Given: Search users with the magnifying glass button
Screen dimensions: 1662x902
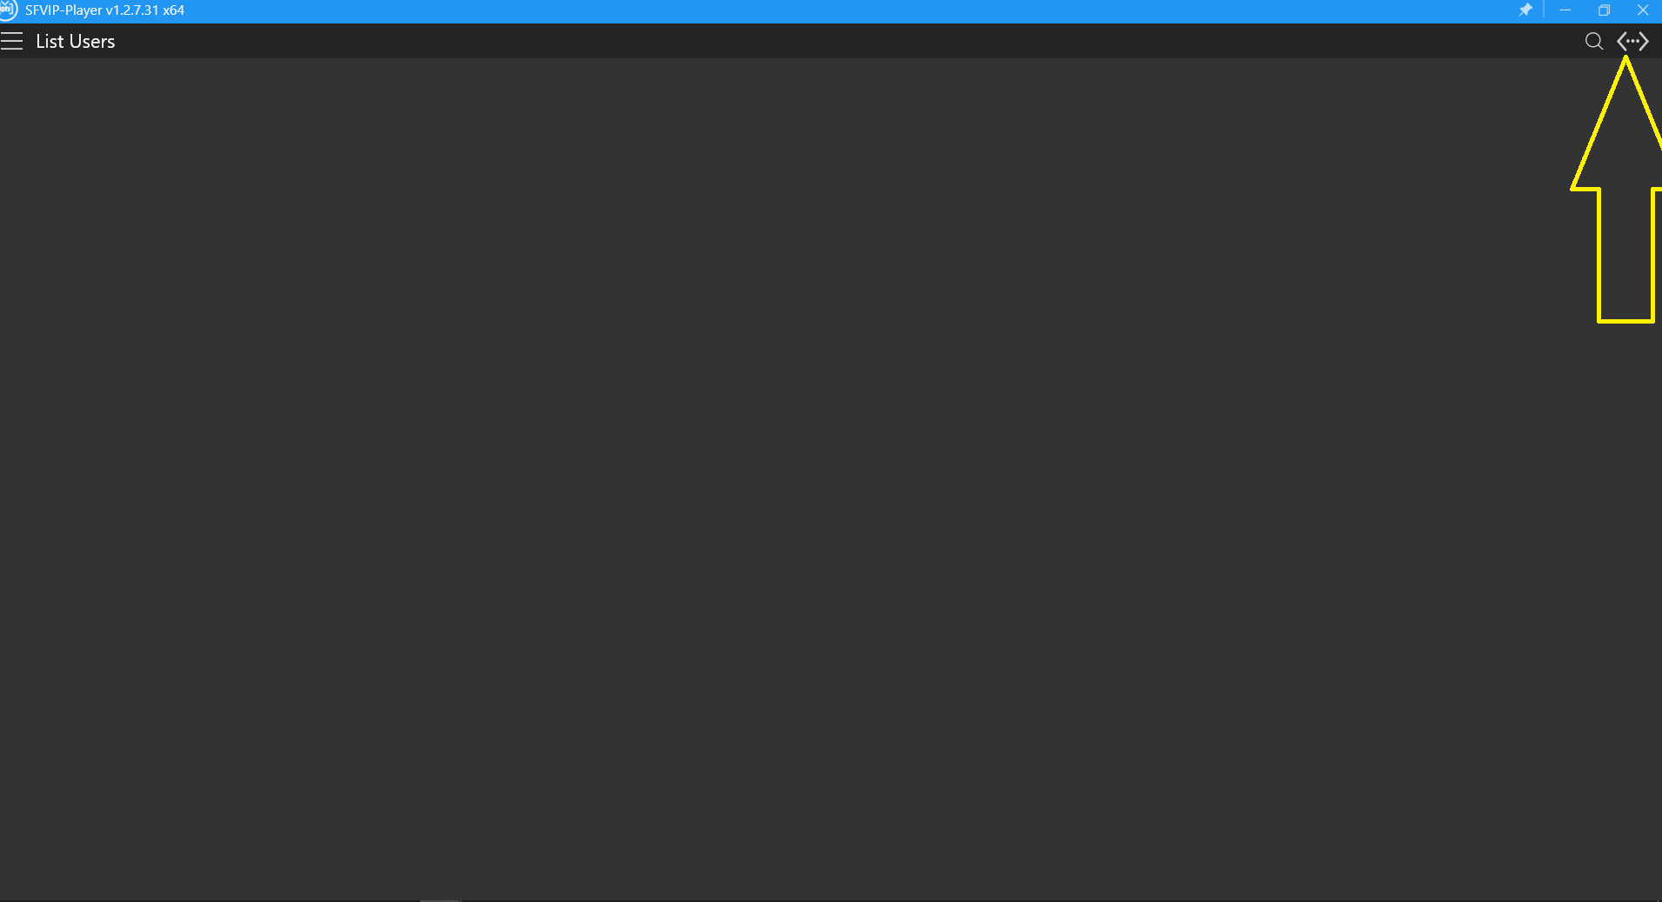Looking at the screenshot, I should pos(1593,41).
